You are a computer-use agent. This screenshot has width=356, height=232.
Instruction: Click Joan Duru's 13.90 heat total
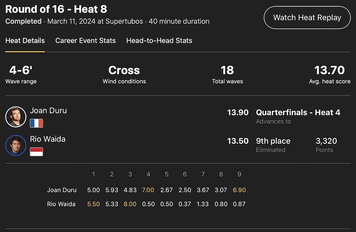pos(238,113)
